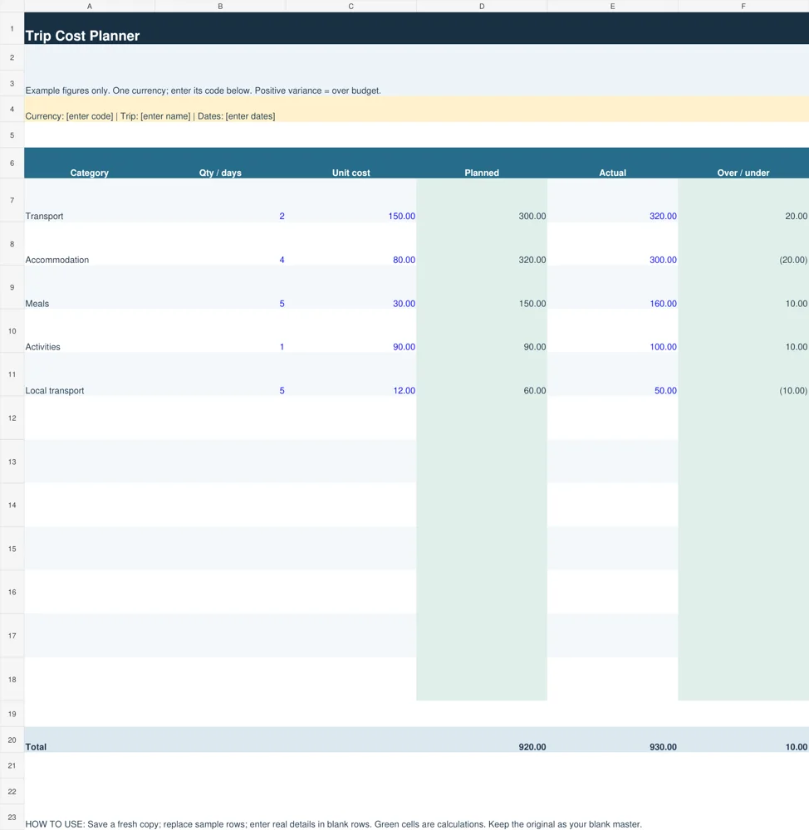Select Local transport unit cost 12.00

pos(351,374)
